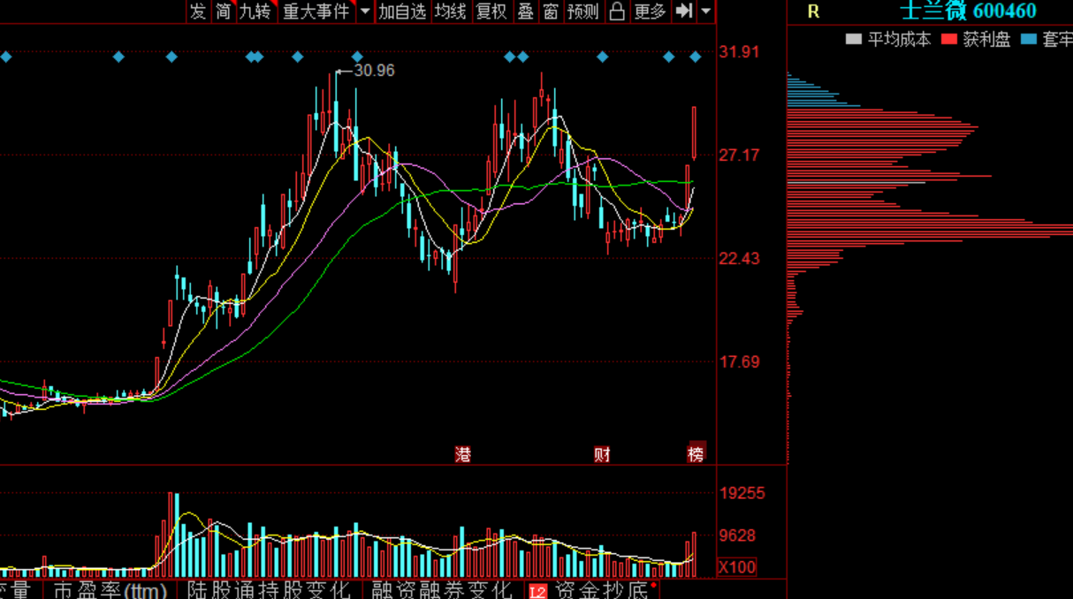Select the 融资融券变化 tab

point(441,589)
